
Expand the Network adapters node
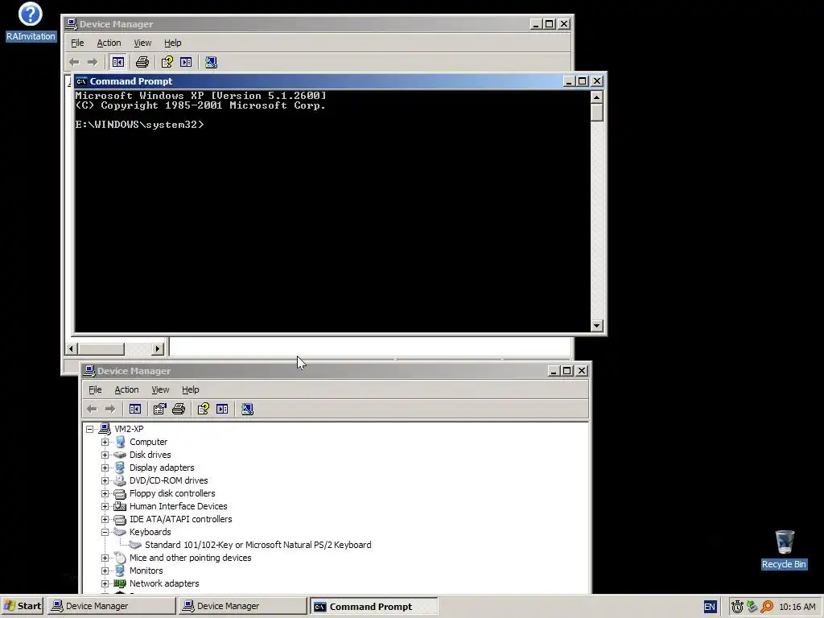[105, 583]
